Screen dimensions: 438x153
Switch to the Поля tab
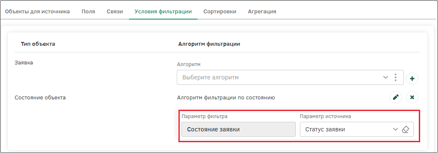click(x=88, y=12)
